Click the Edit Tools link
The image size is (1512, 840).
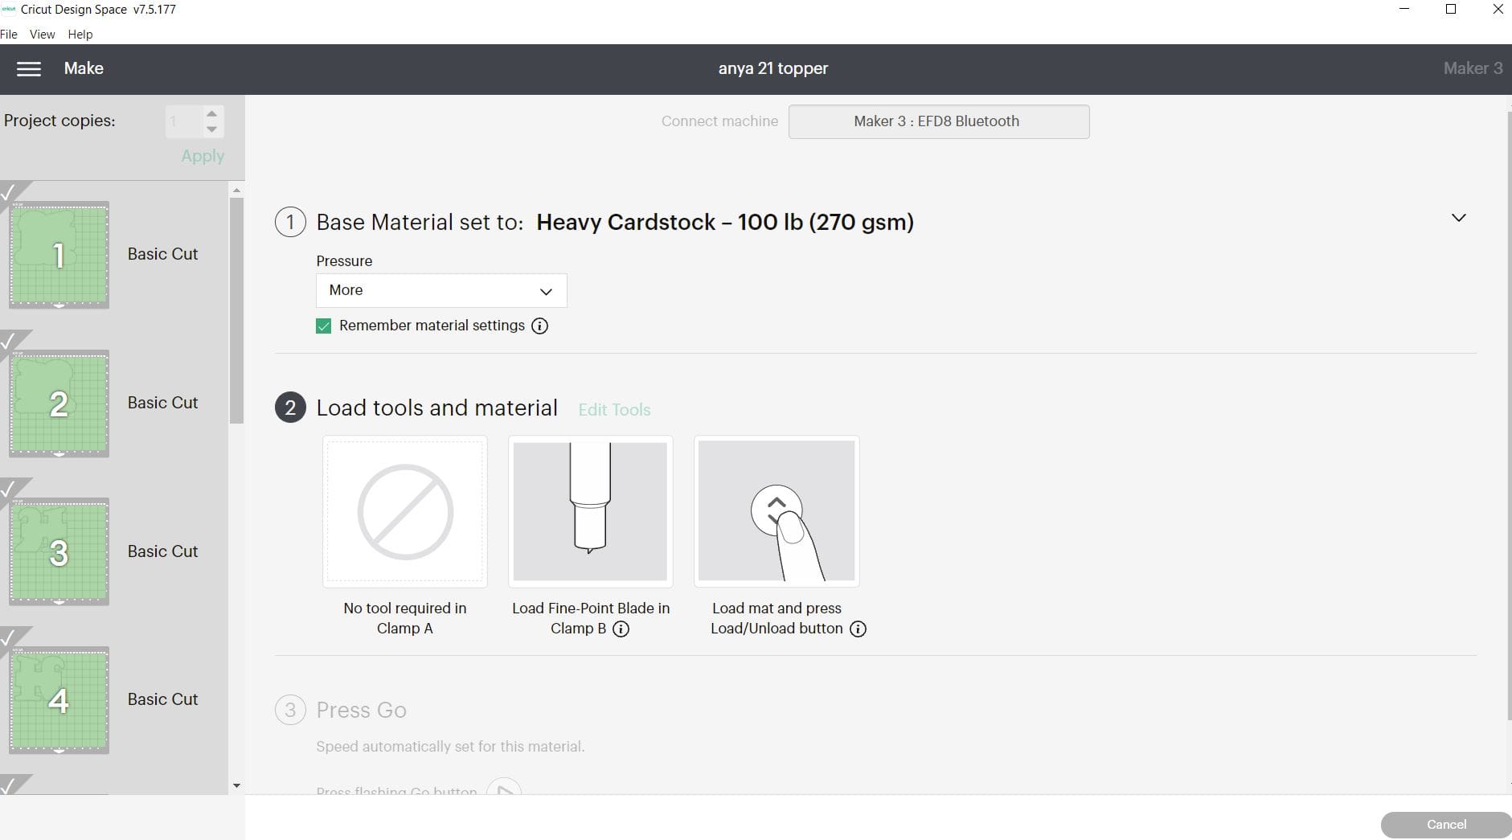[x=614, y=410]
